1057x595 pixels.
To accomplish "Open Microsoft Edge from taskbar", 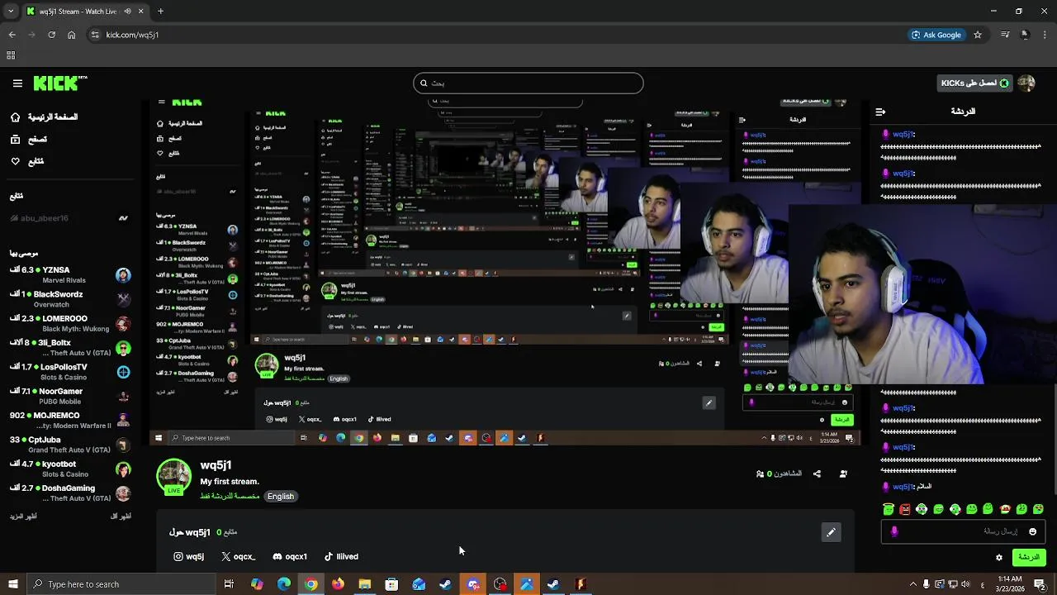I will [x=283, y=584].
